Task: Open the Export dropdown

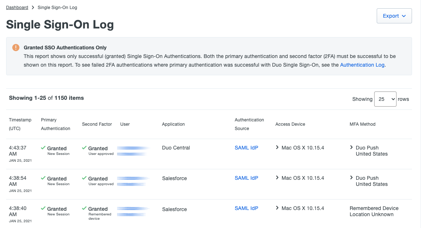Action: (394, 15)
